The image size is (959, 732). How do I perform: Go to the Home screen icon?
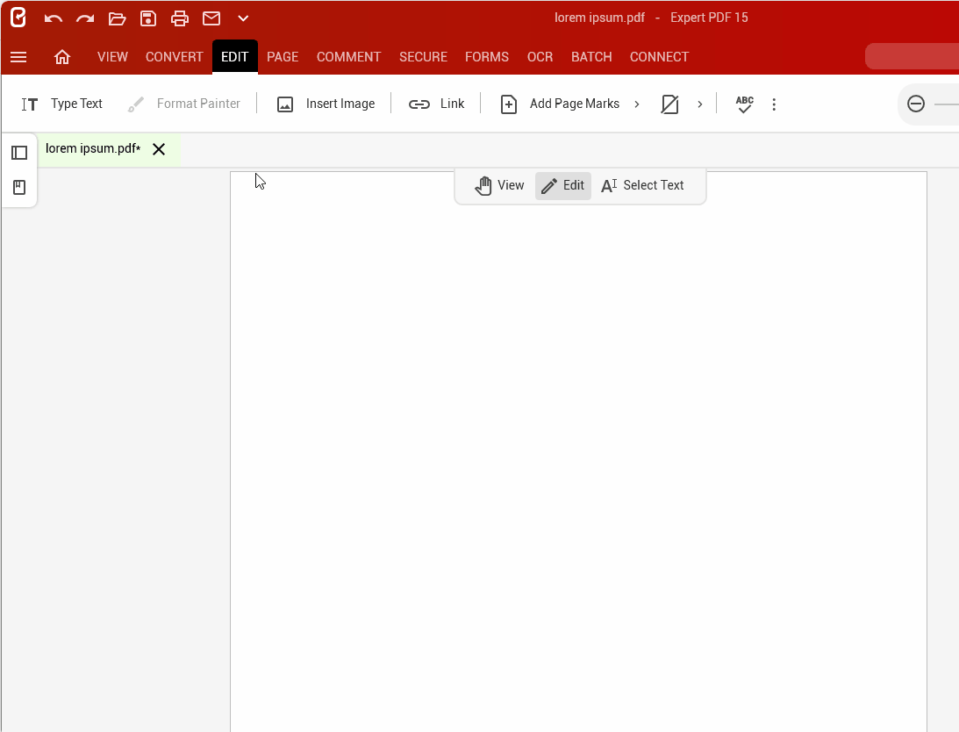62,57
